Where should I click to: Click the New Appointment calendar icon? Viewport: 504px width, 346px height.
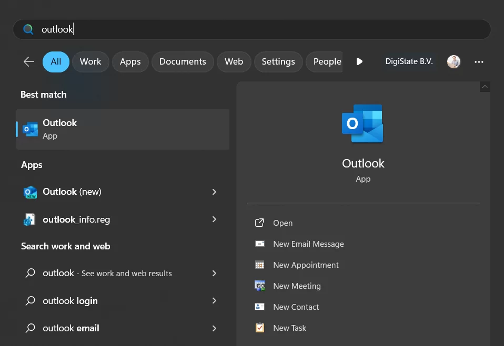point(259,265)
